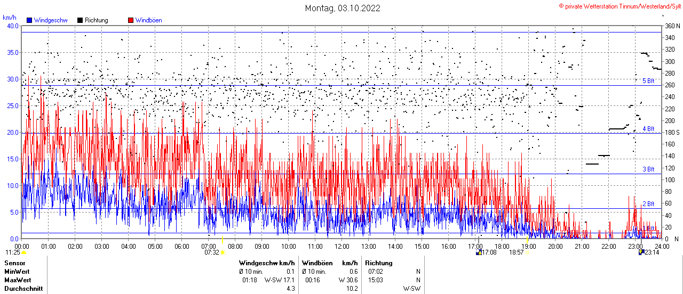Click the moonset icon beside 23:14
This screenshot has height=294, width=683.
coord(641,252)
